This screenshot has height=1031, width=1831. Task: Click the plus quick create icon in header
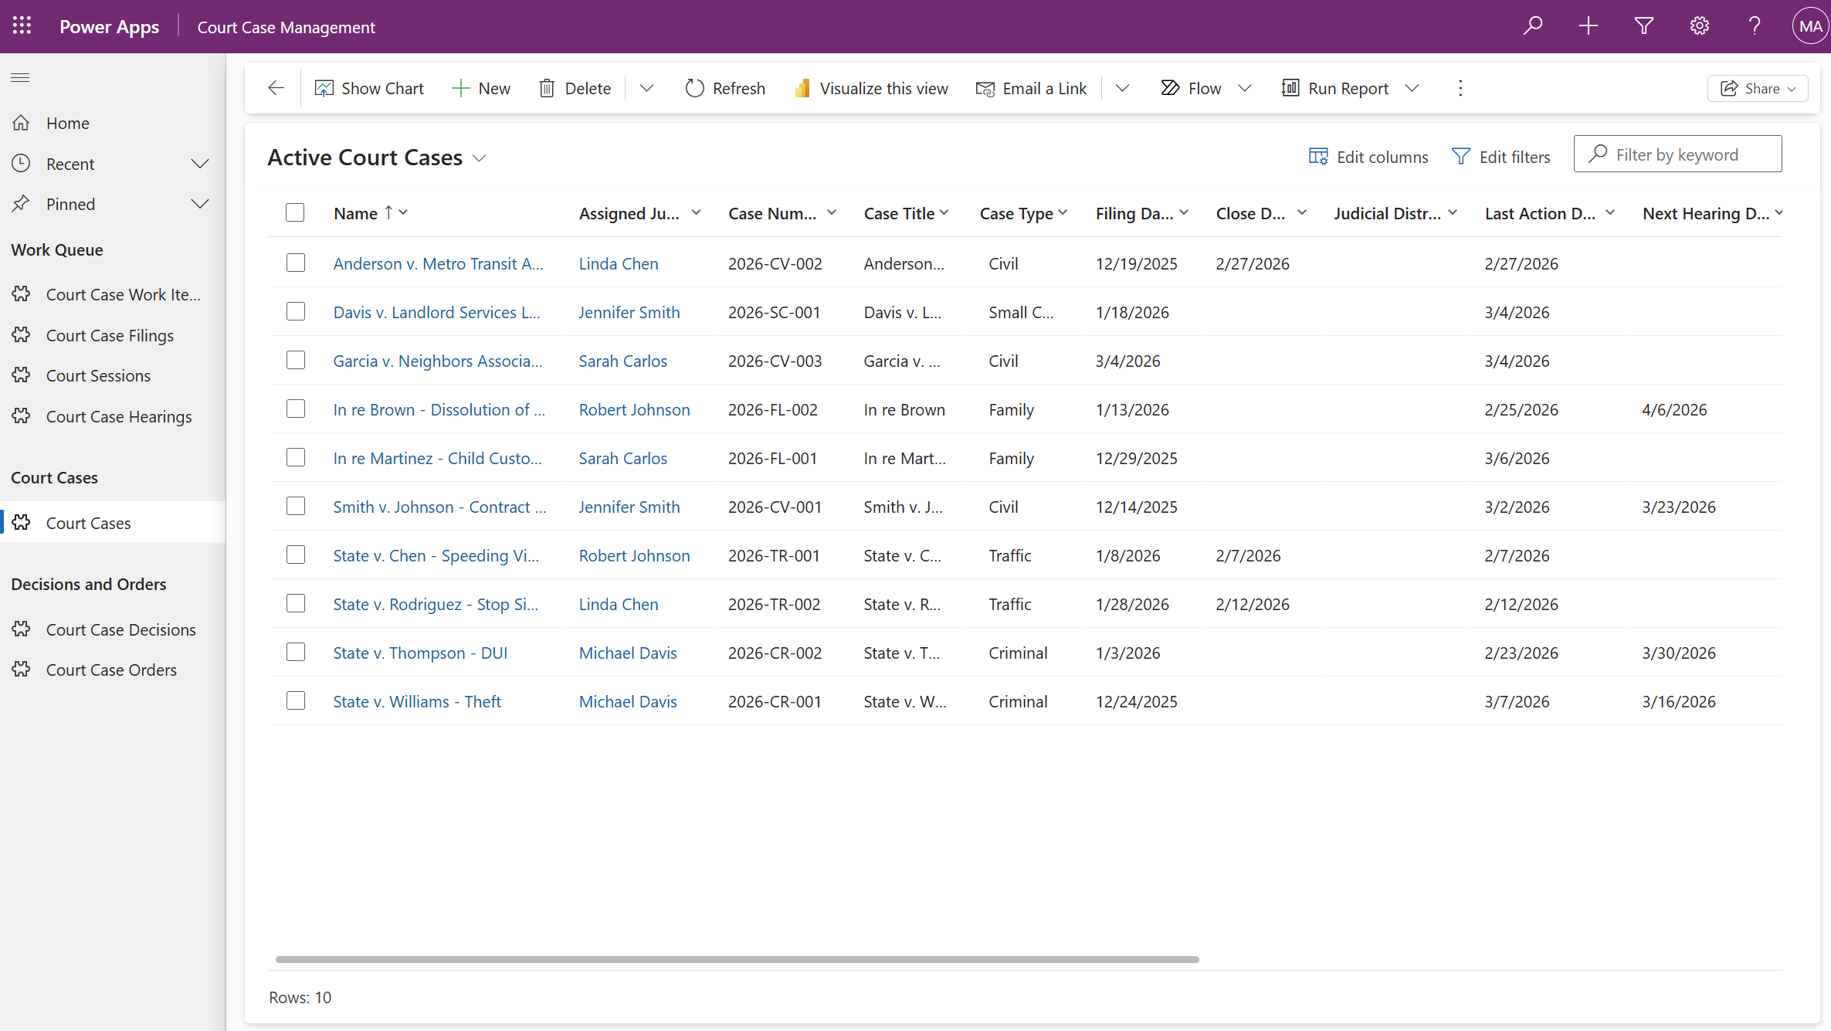click(1589, 26)
